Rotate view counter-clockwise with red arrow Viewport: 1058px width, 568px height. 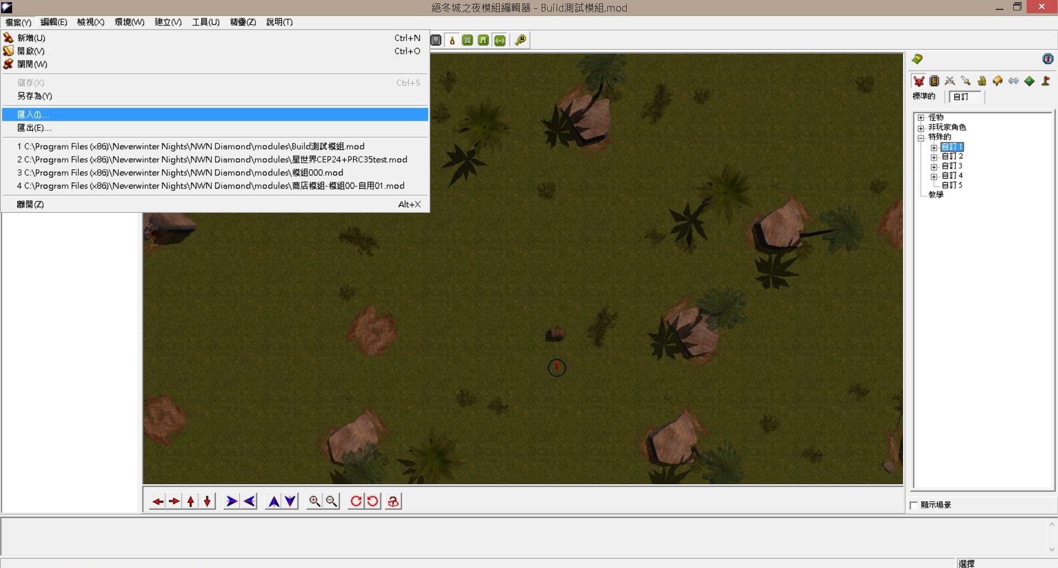tap(373, 501)
